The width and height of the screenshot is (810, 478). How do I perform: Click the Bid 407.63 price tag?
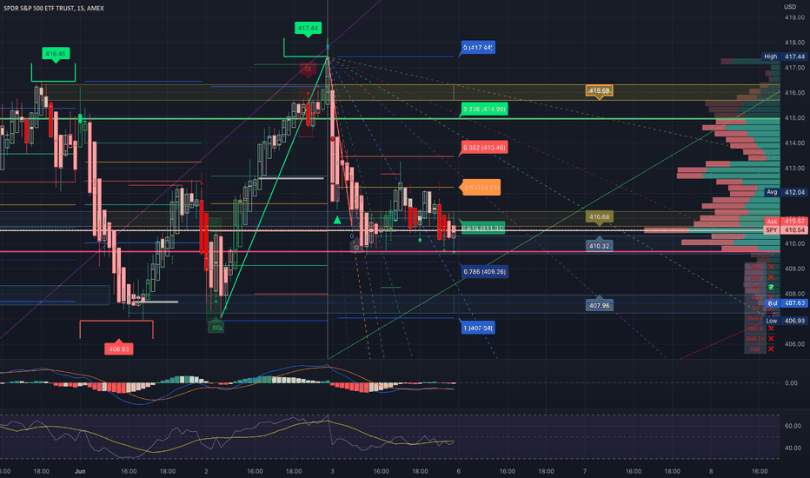pos(787,303)
